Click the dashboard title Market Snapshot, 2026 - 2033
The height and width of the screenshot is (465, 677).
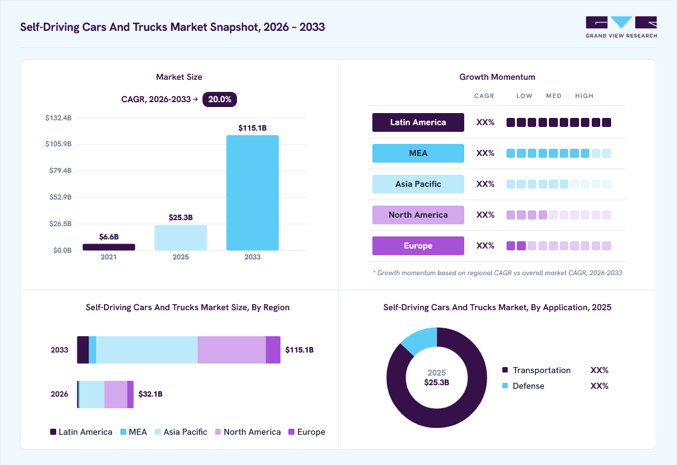[x=172, y=27]
